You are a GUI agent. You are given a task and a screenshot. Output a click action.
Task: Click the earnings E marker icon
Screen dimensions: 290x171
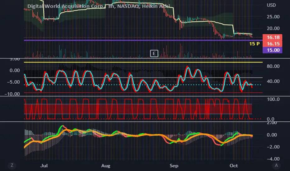(154, 53)
